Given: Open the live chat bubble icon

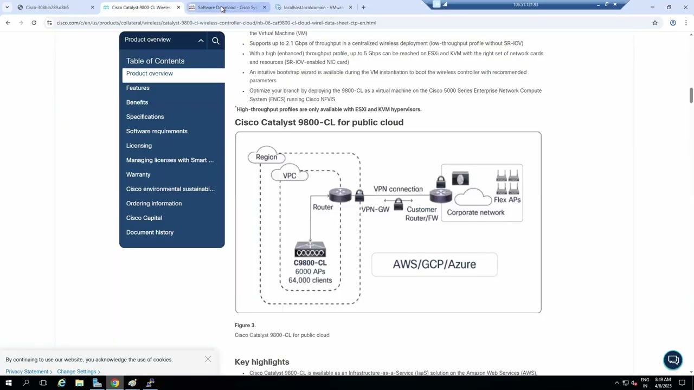Looking at the screenshot, I should [x=673, y=360].
